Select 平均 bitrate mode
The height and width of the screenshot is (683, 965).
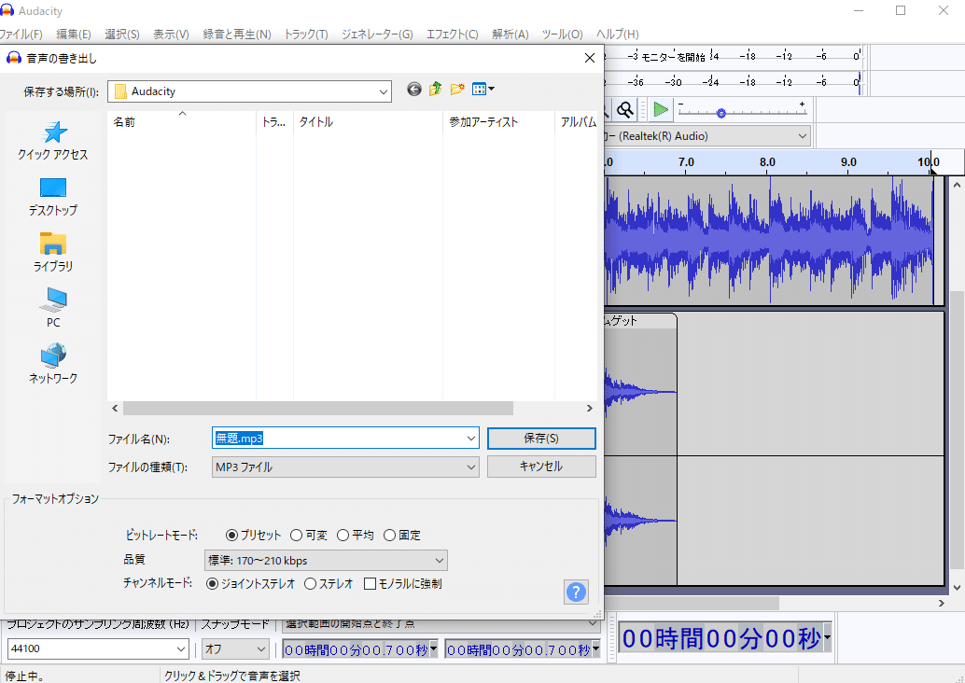pyautogui.click(x=355, y=536)
